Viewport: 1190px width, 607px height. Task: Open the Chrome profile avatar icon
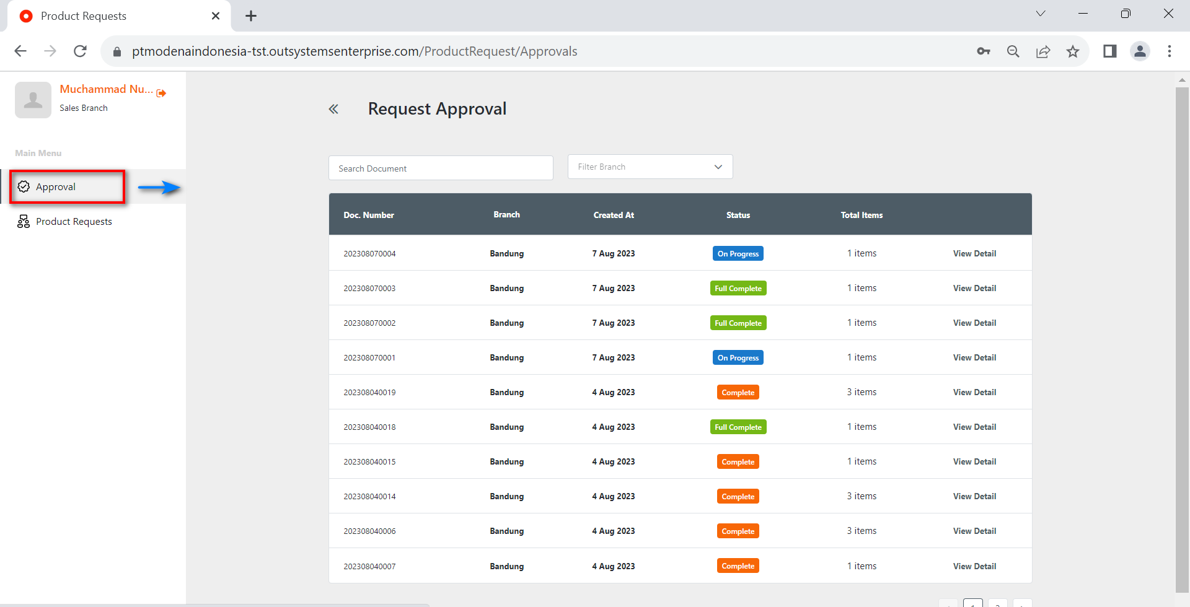click(1140, 51)
